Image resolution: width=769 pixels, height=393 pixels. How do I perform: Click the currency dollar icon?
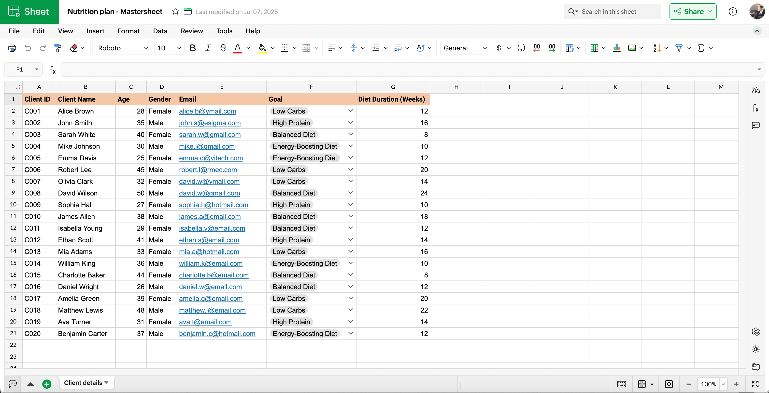click(x=499, y=48)
